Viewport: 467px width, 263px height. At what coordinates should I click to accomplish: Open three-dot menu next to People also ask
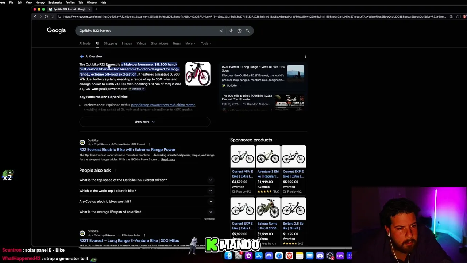point(116,171)
